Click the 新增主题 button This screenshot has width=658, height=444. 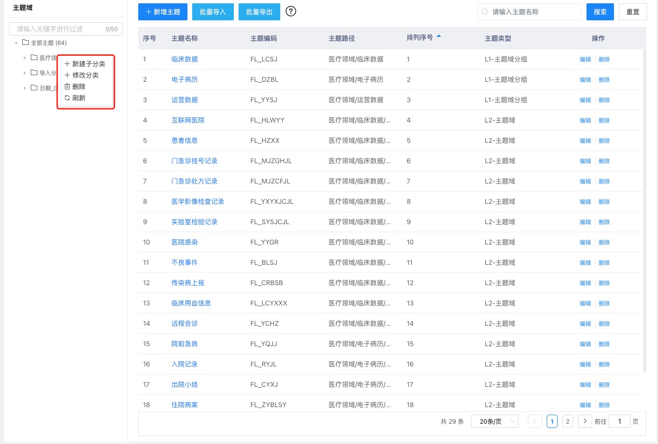point(163,12)
